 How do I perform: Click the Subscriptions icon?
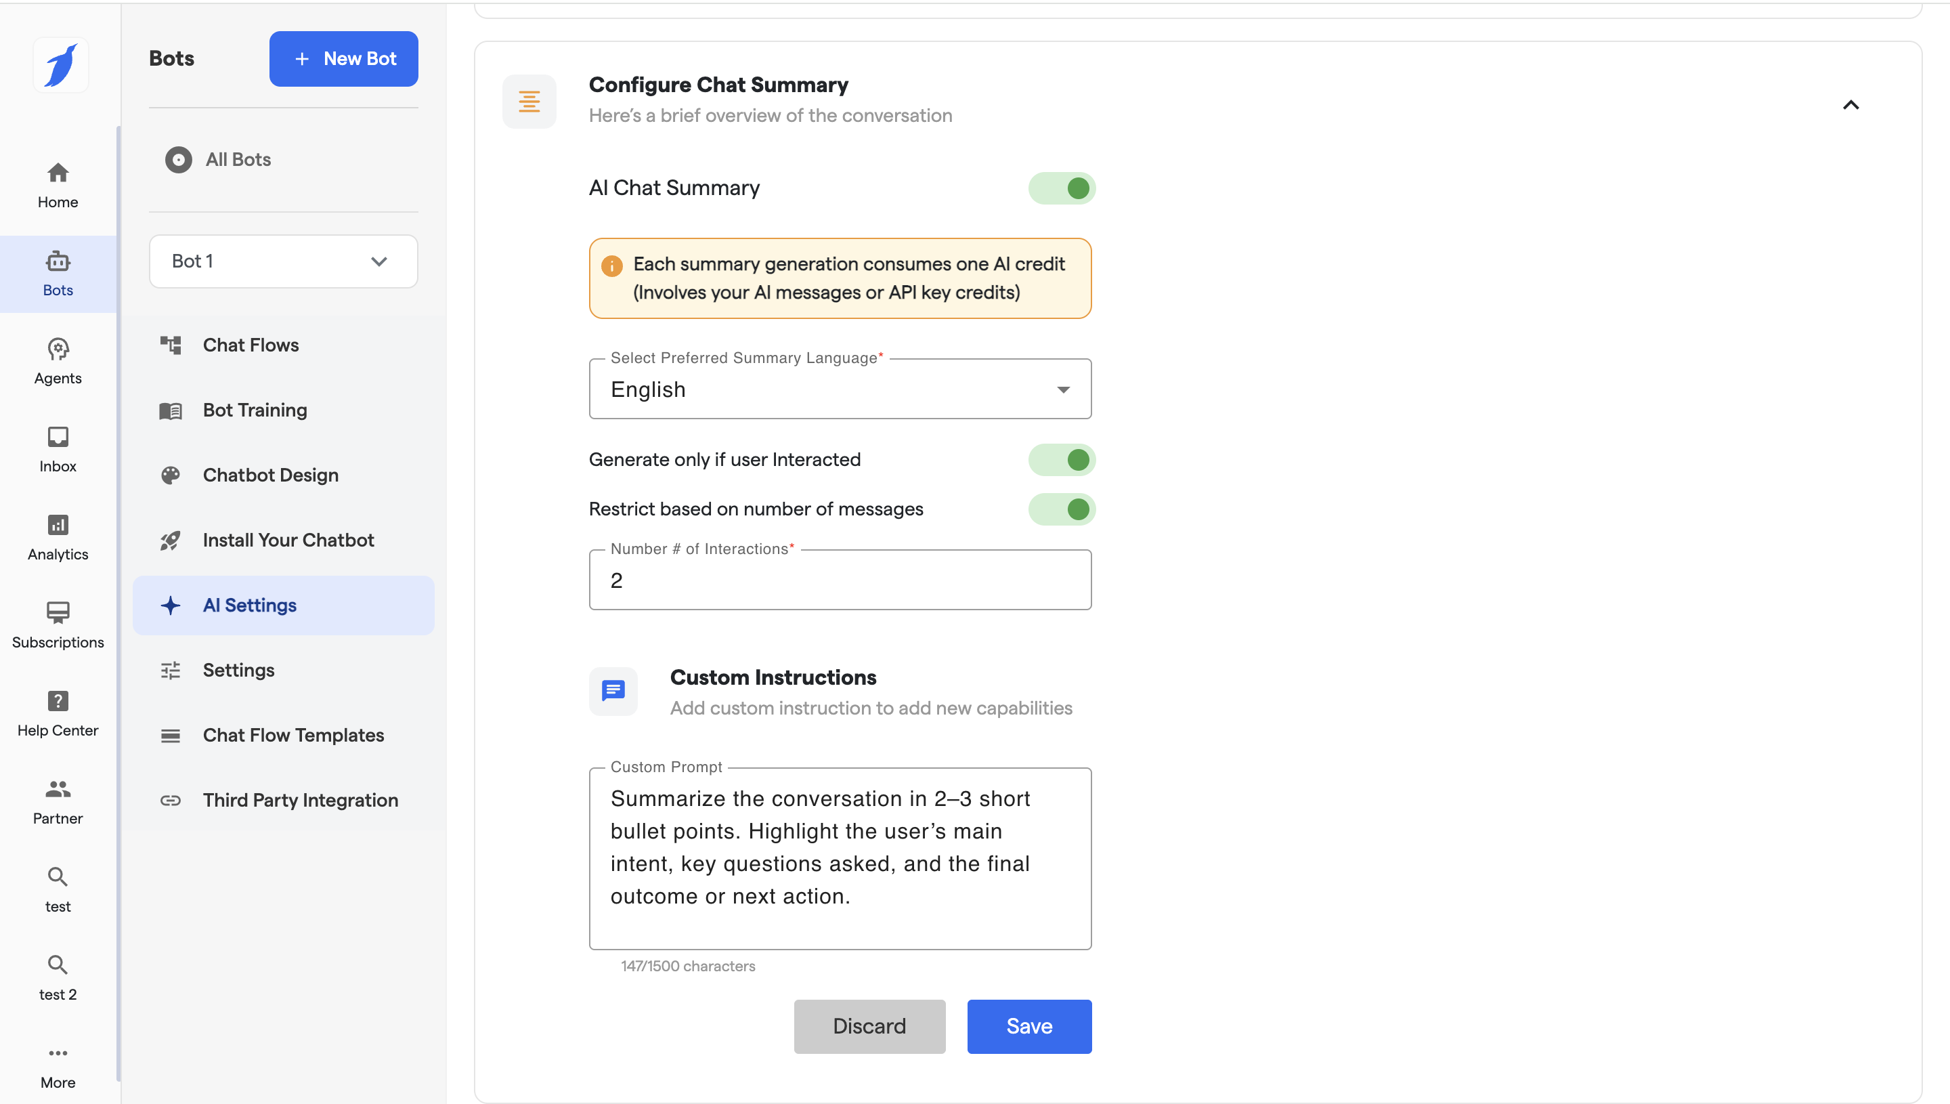[58, 613]
